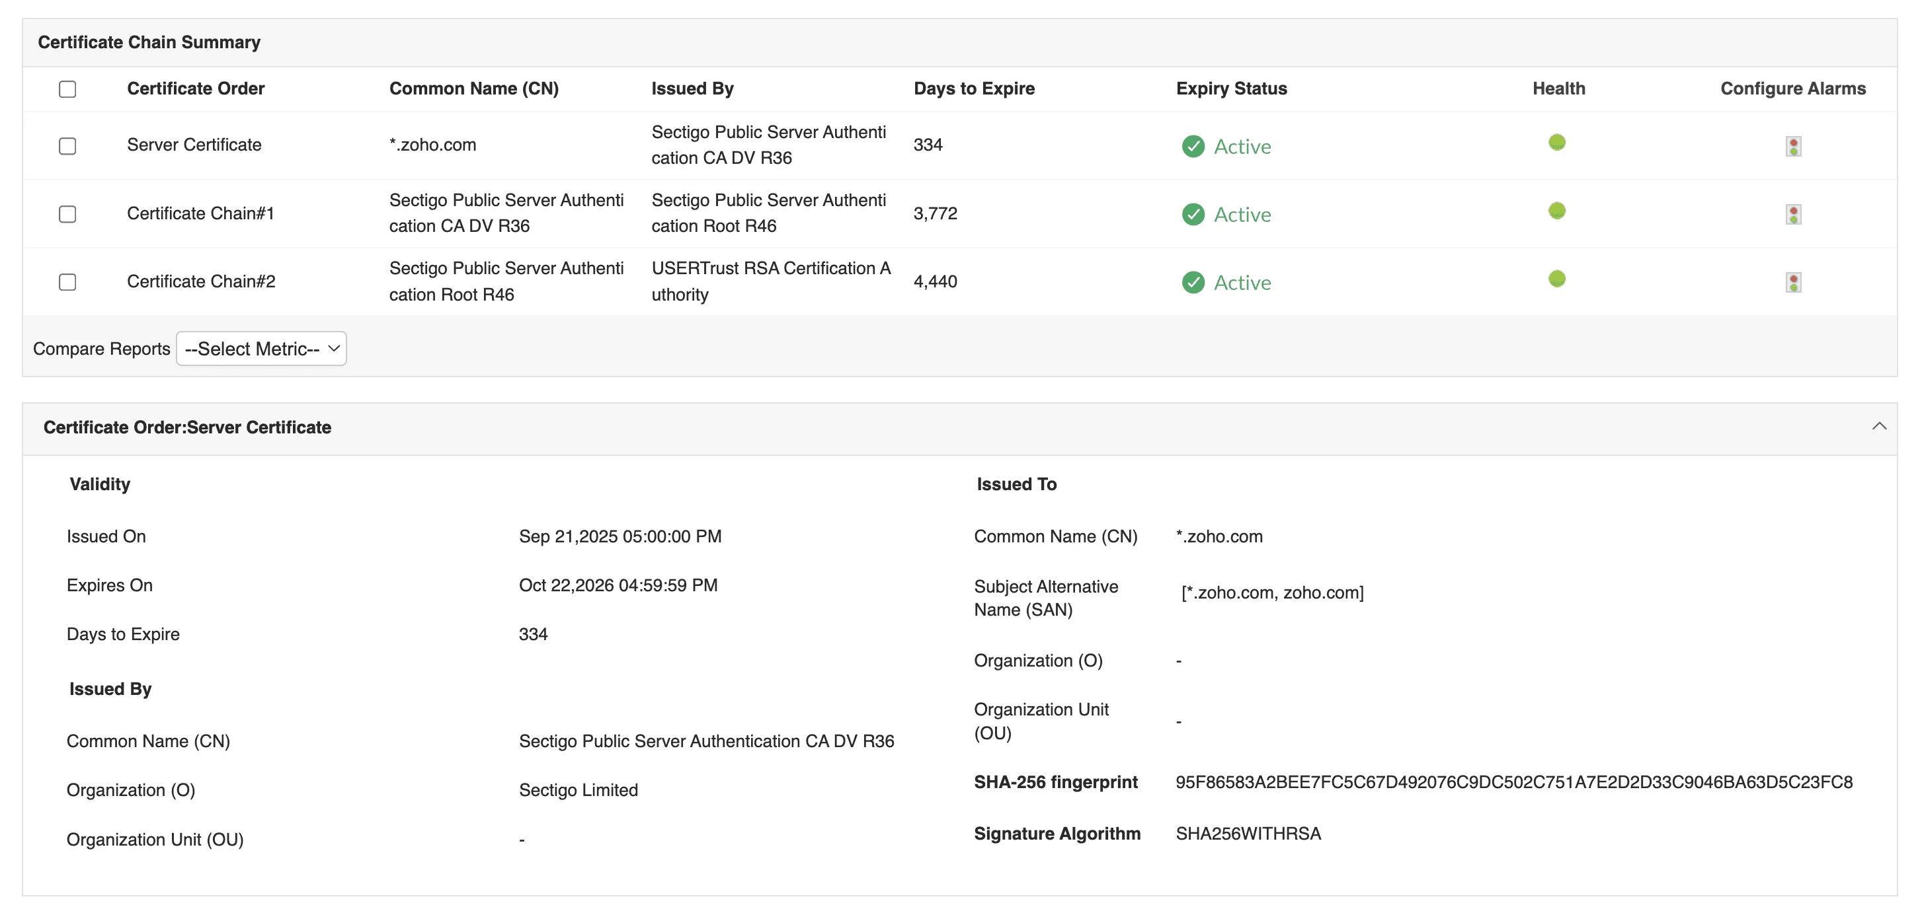This screenshot has width=1920, height=909.
Task: Select the Server Certificate row checkbox
Action: coord(67,146)
